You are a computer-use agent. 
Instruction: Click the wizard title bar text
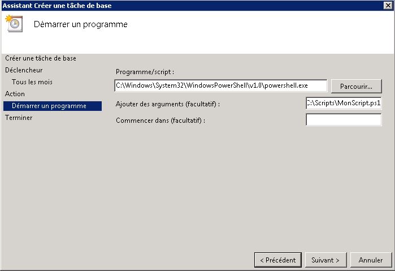[57, 6]
